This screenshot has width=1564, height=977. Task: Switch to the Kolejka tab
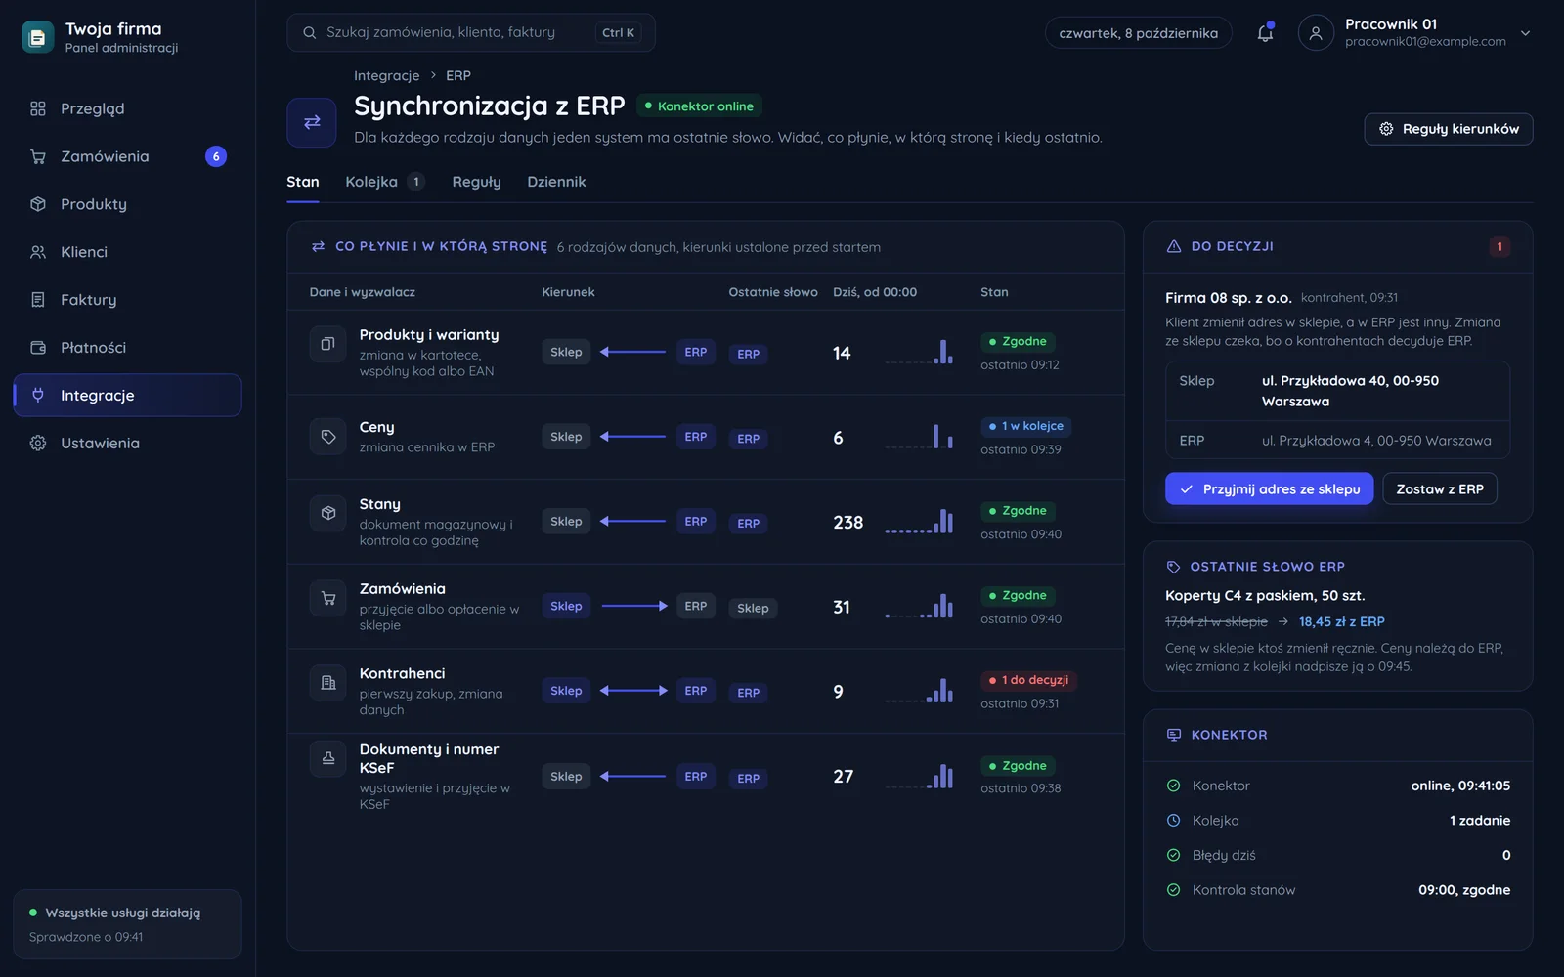tap(385, 182)
